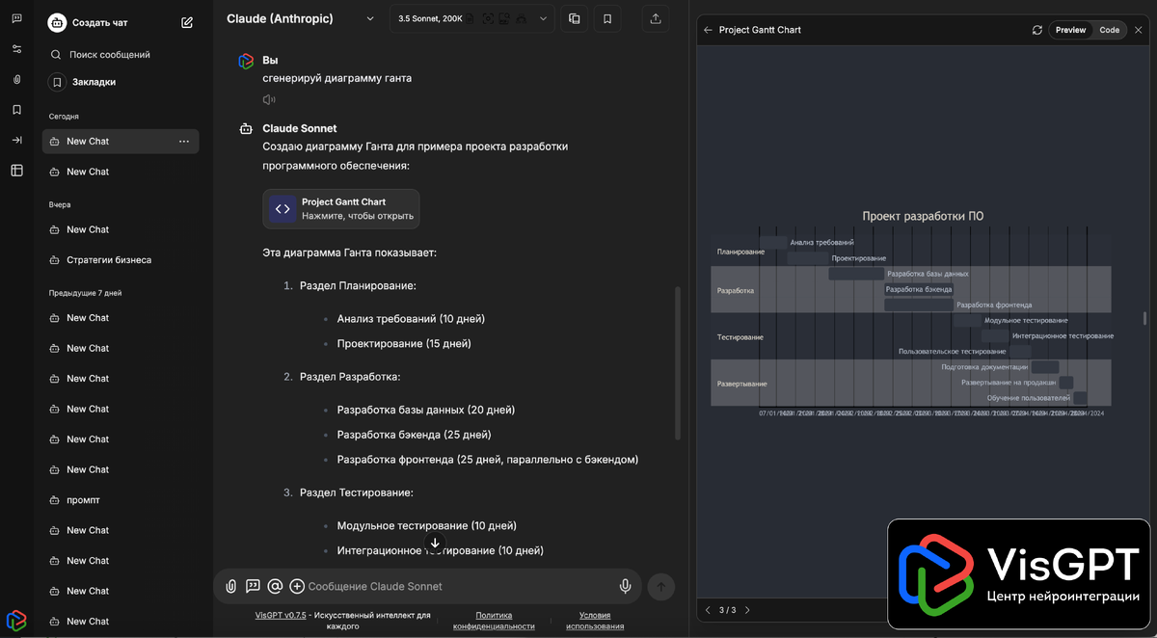Click the Сегодня section header in sidebar
The width and height of the screenshot is (1157, 638).
(x=64, y=117)
